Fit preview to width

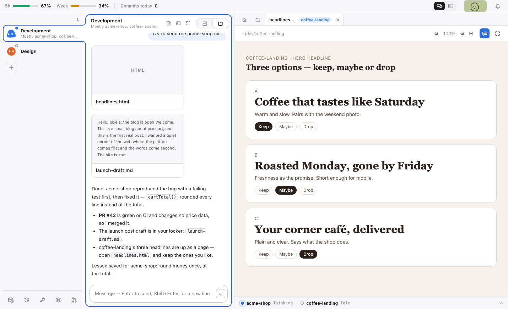(471, 34)
